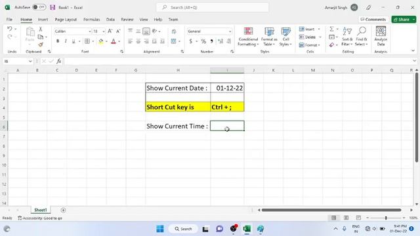Switch to the View tab

tap(144, 20)
